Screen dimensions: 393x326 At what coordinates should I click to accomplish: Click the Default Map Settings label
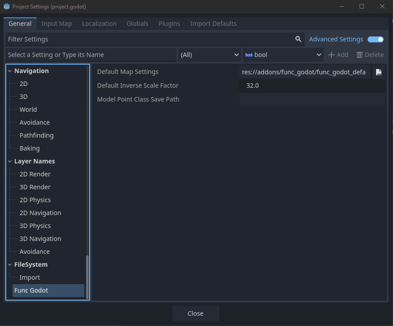click(128, 72)
